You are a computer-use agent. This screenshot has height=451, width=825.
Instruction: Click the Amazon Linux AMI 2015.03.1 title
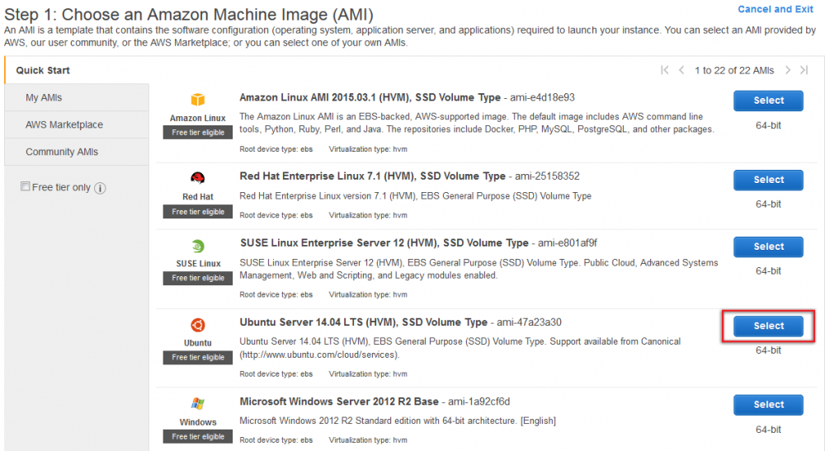click(x=370, y=97)
